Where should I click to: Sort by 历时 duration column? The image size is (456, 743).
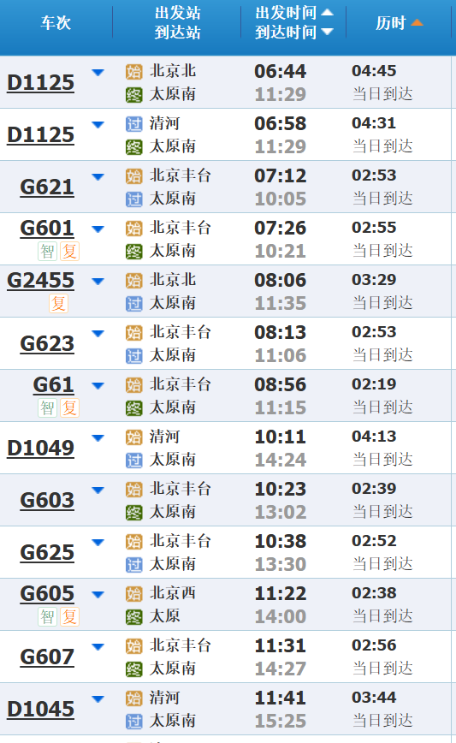pyautogui.click(x=399, y=22)
